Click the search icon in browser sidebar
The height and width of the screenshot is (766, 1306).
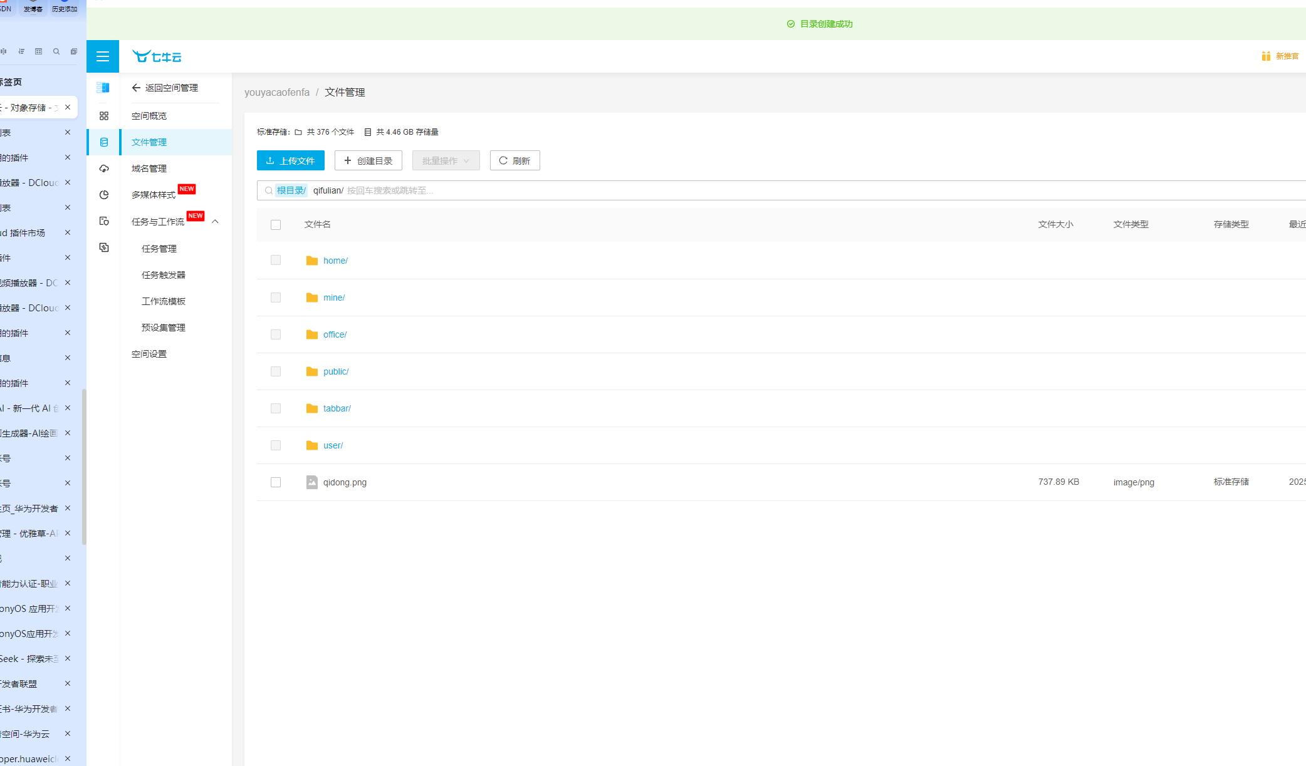56,51
